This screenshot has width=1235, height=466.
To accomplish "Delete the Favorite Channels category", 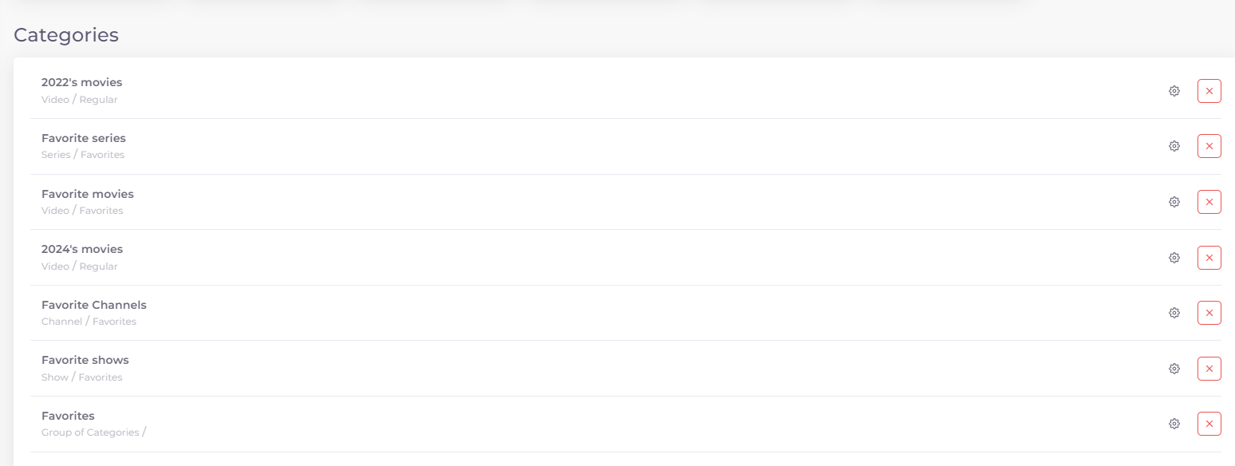I will (x=1209, y=313).
